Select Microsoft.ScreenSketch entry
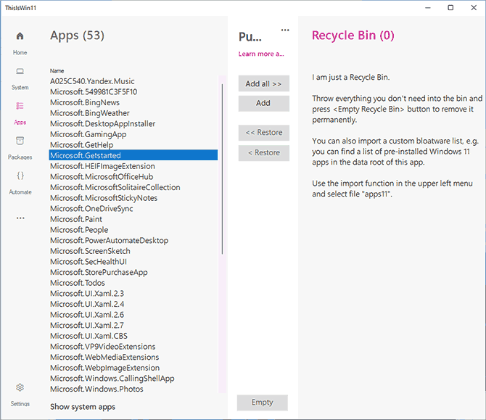The width and height of the screenshot is (486, 420). 133,251
